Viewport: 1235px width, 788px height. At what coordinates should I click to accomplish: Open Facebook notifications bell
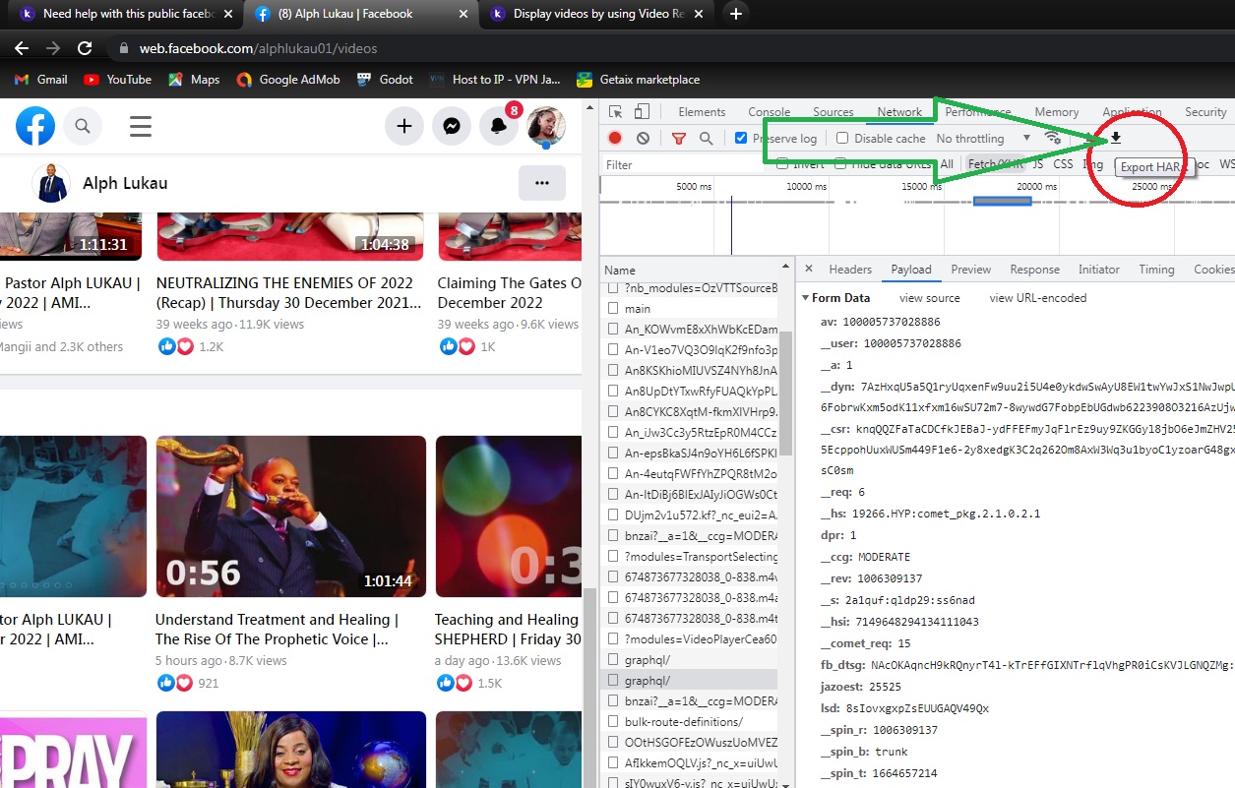pos(499,126)
